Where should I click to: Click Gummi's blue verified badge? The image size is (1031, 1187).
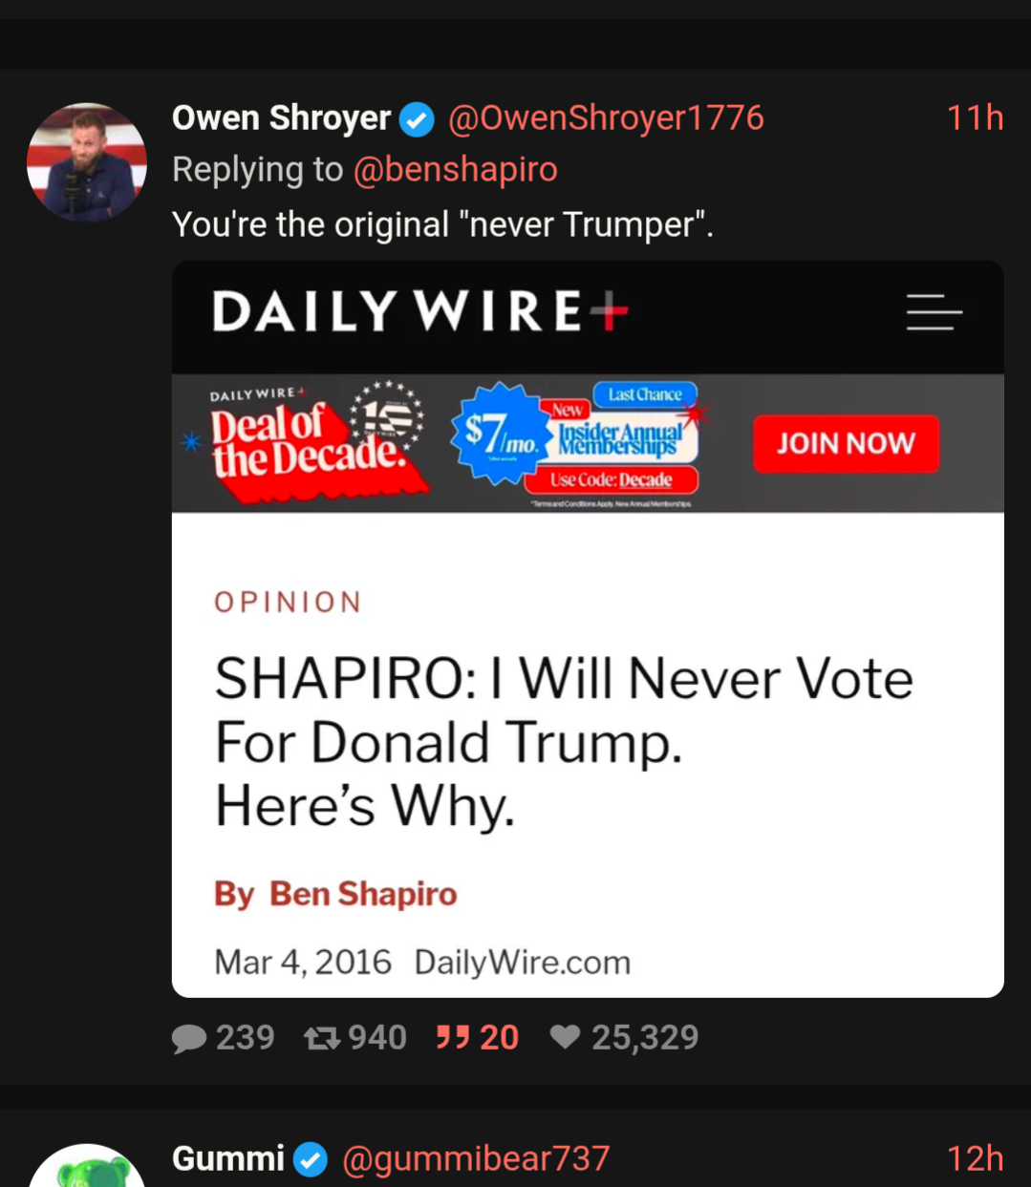tap(311, 1159)
